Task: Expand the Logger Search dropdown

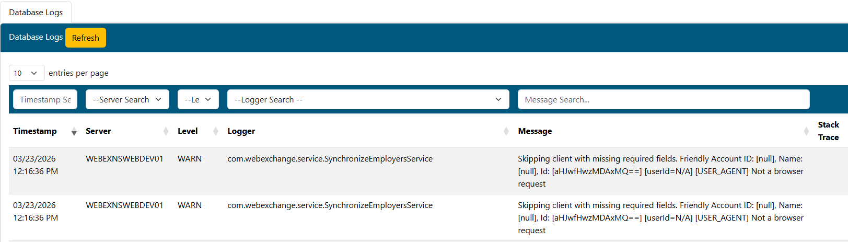Action: coord(368,99)
